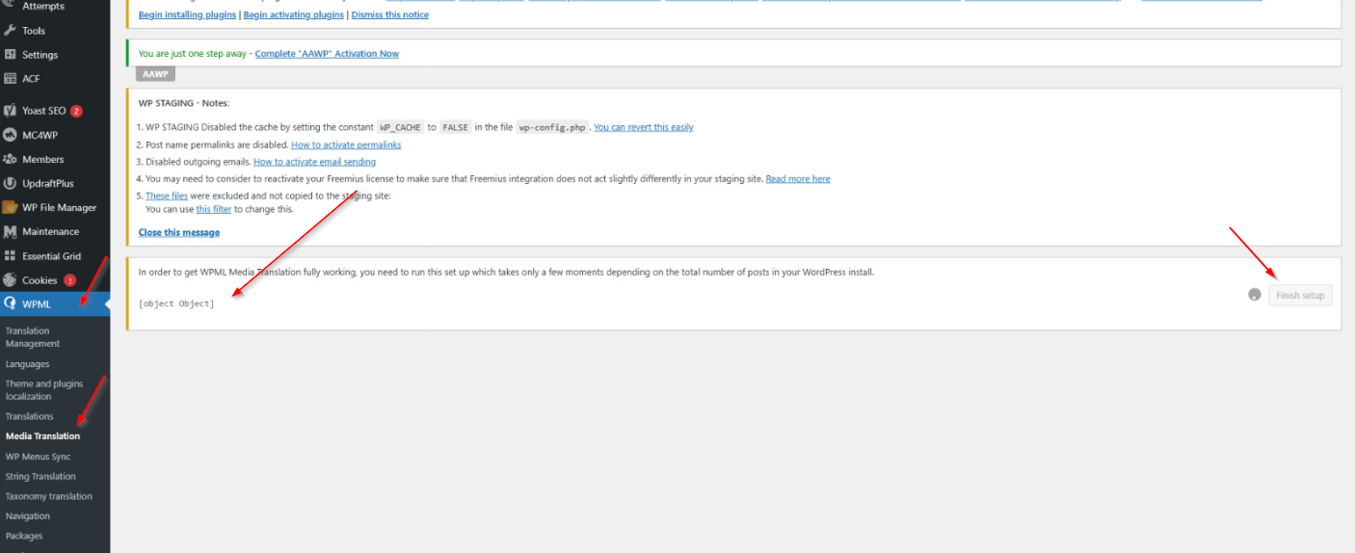Image resolution: width=1355 pixels, height=553 pixels.
Task: Click the WP STAGING - Notes heading
Action: click(x=184, y=103)
